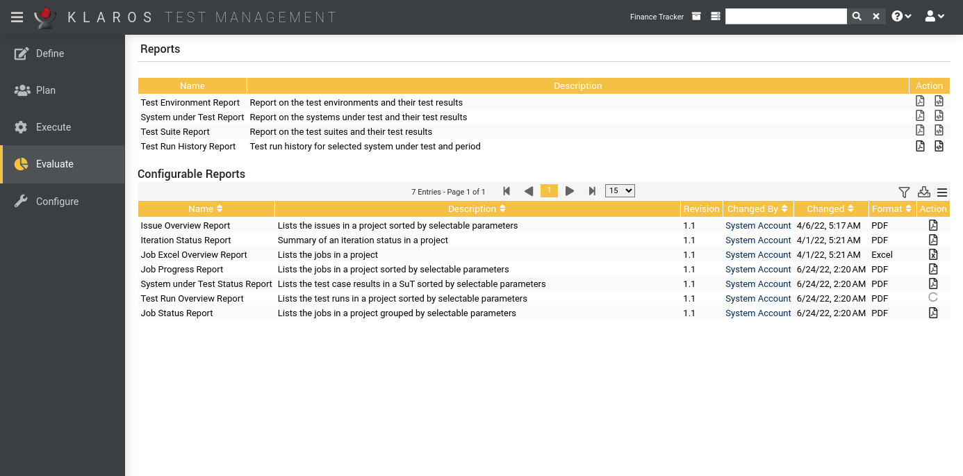This screenshot has height=476, width=963.
Task: Select Configure in the sidebar
Action: [x=57, y=201]
